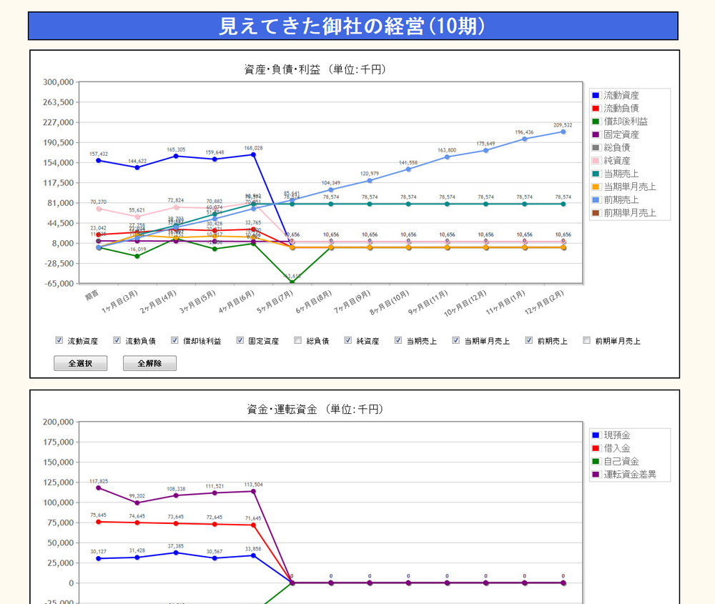The width and height of the screenshot is (715, 604).
Task: Click the green 償却後利益 legend swatch
Action: click(596, 122)
